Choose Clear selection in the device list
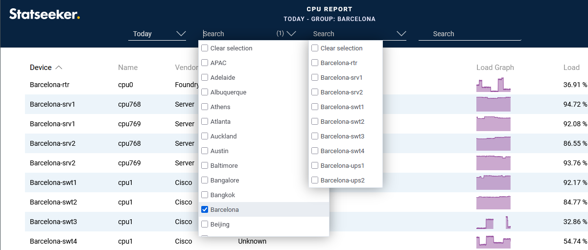This screenshot has width=588, height=250. click(341, 48)
